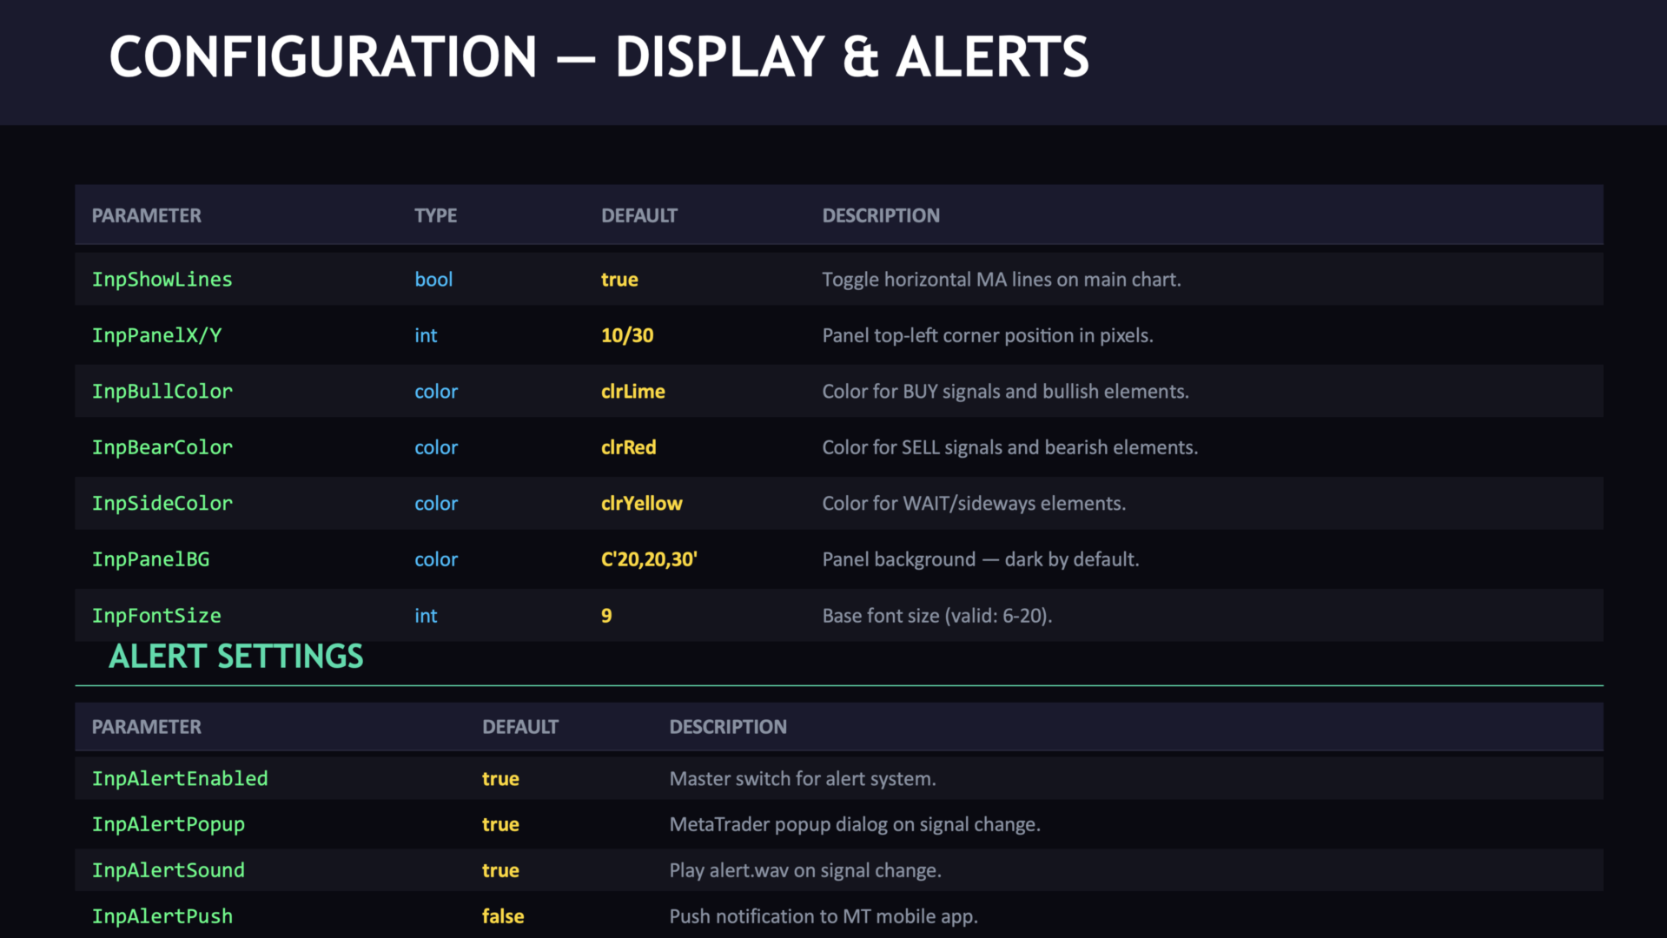The image size is (1667, 938).
Task: Select the InpAlertEnabled parameter name
Action: [180, 779]
